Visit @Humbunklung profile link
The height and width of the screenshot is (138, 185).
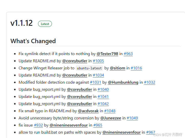[123, 82]
